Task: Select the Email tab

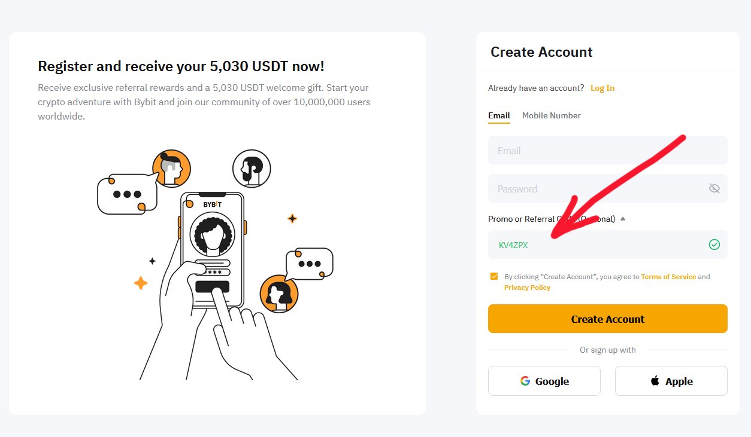Action: coord(499,115)
